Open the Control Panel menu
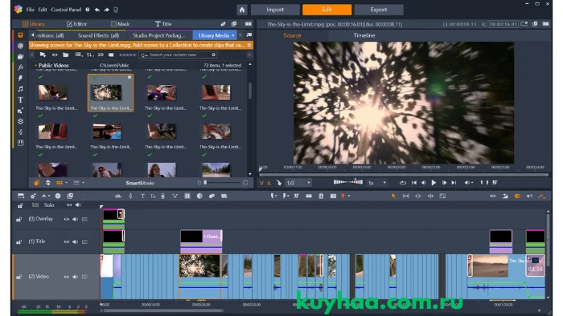Image resolution: width=563 pixels, height=316 pixels. 66,10
